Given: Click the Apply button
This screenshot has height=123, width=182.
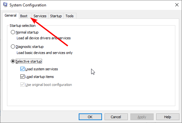Looking at the screenshot, I should [142, 117].
